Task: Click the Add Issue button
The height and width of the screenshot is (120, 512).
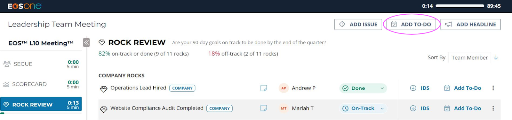Action: click(358, 24)
